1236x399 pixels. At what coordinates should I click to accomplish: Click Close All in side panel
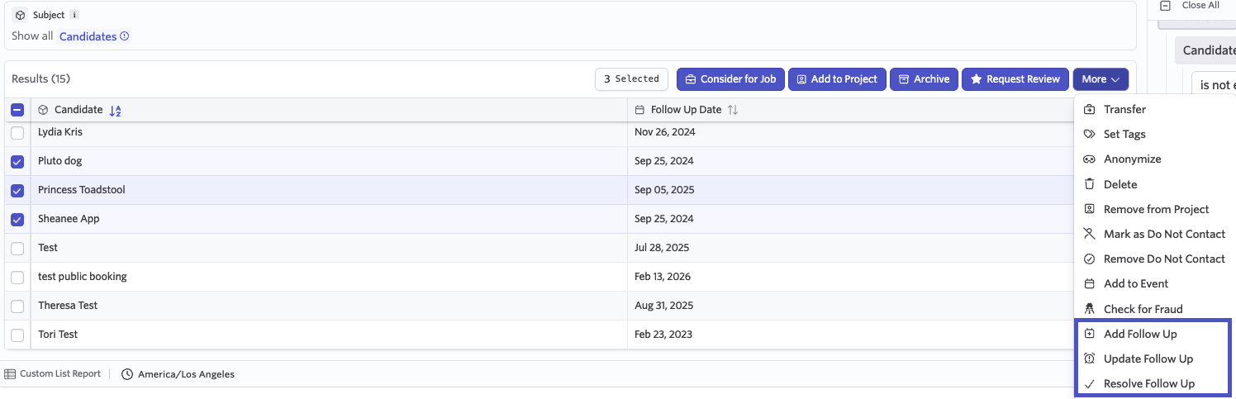(x=1200, y=5)
